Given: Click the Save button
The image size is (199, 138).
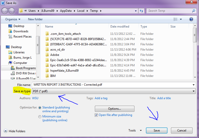Looking at the screenshot, I should 157,130.
